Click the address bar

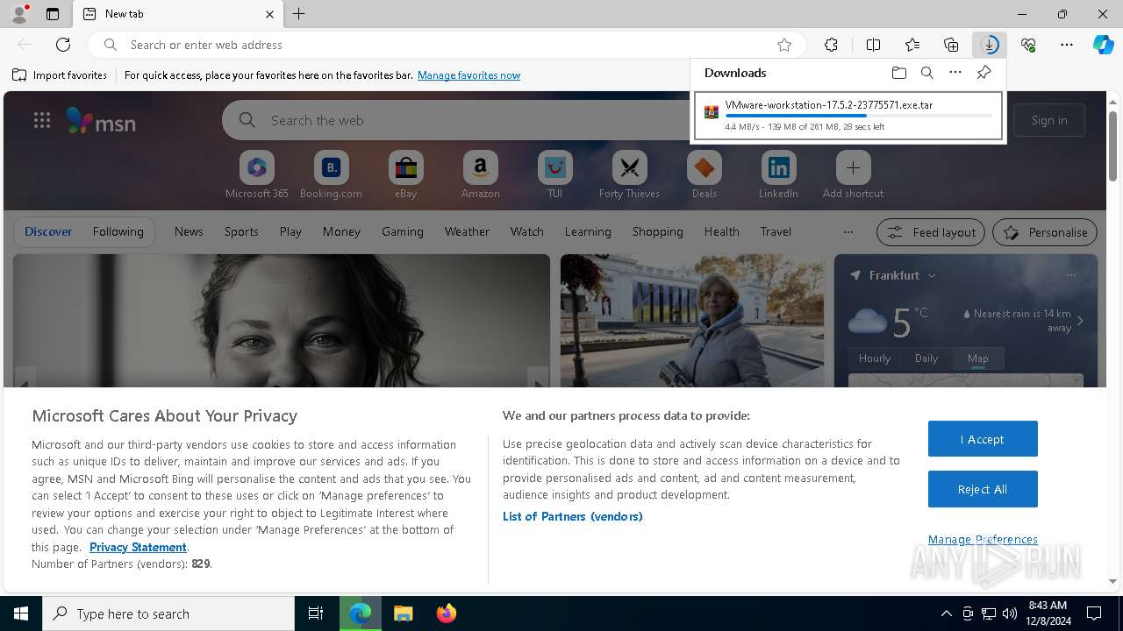click(x=447, y=45)
